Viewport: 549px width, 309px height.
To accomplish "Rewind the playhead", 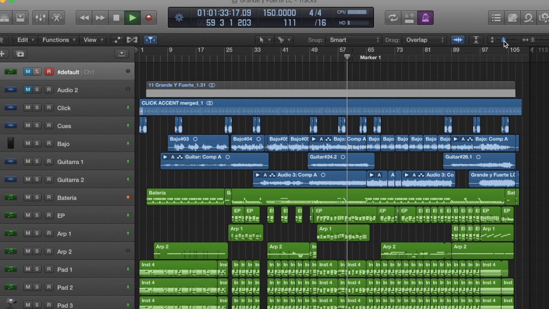I will click(84, 18).
